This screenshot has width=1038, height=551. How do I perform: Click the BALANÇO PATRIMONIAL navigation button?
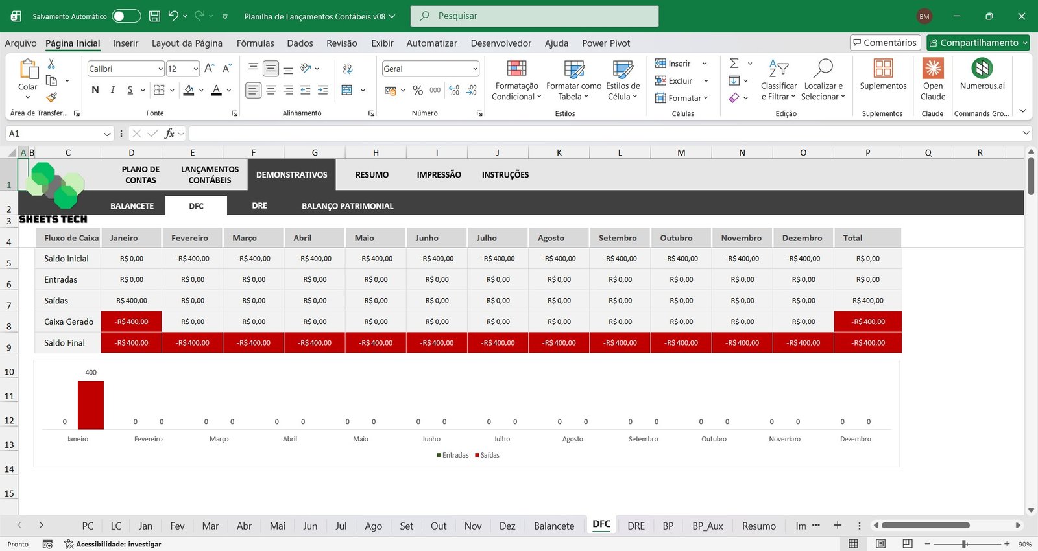coord(347,206)
